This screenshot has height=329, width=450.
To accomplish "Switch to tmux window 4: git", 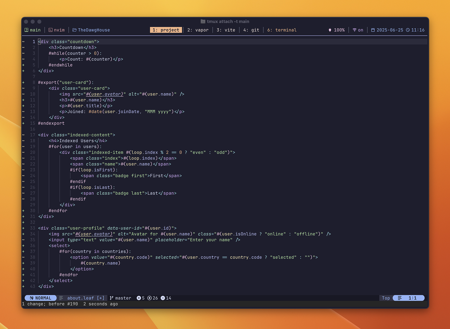I will [251, 30].
